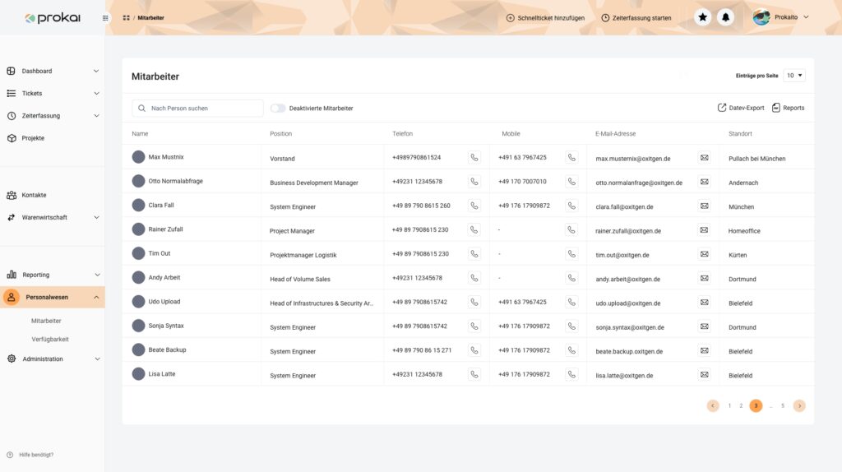Select Projekte in the sidebar
This screenshot has height=472, width=842.
pyautogui.click(x=33, y=138)
